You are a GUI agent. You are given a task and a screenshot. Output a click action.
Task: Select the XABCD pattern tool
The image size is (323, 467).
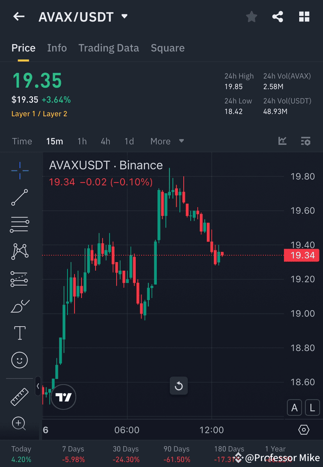(20, 251)
